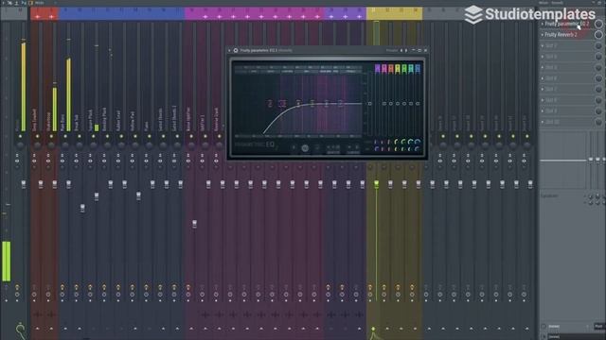Click the third band token on EQ curve
Image resolution: width=606 pixels, height=340 pixels.
point(298,103)
